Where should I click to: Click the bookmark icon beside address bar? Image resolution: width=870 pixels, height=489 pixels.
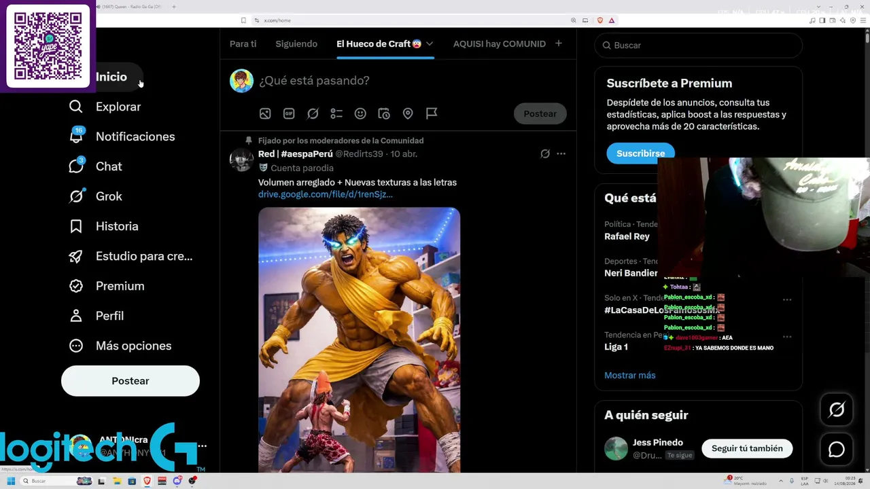coord(243,20)
